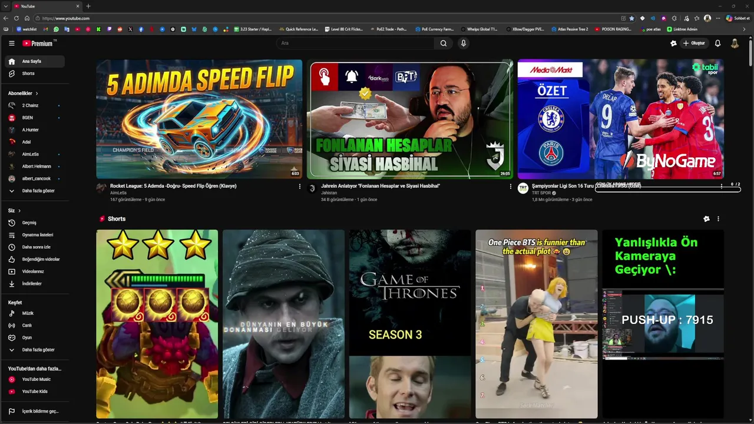Screen dimensions: 754x424
Task: Open Müzik under Keşfet
Action: click(x=34, y=313)
